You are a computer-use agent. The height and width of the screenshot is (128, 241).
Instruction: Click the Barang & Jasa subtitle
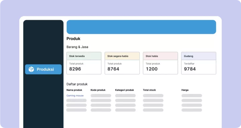tap(77, 47)
